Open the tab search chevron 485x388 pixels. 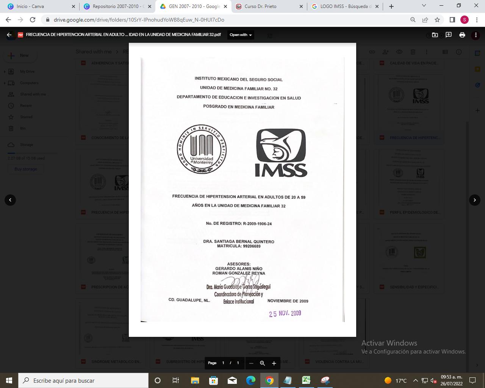424,6
